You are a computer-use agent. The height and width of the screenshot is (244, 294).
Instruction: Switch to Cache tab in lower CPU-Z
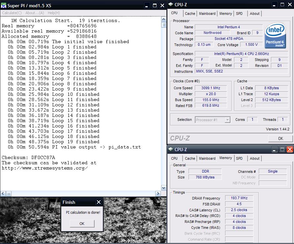[x=190, y=158]
